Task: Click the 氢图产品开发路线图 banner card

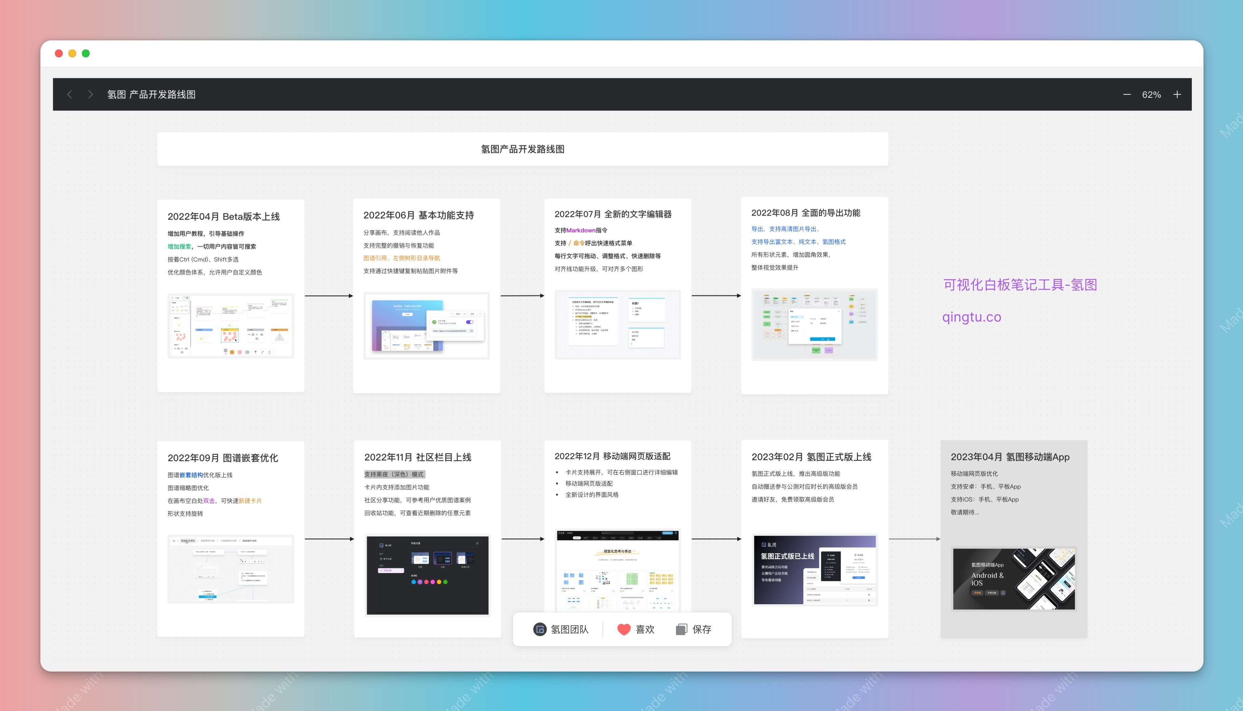Action: click(x=523, y=149)
